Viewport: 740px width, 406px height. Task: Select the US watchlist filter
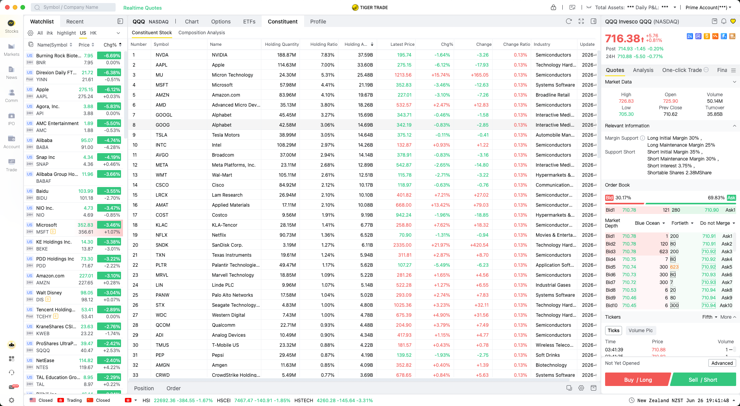(x=83, y=33)
